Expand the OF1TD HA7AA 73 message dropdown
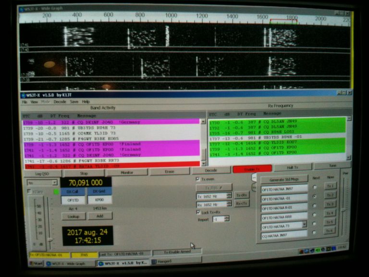This screenshot has width=369, height=277. pos(304,225)
